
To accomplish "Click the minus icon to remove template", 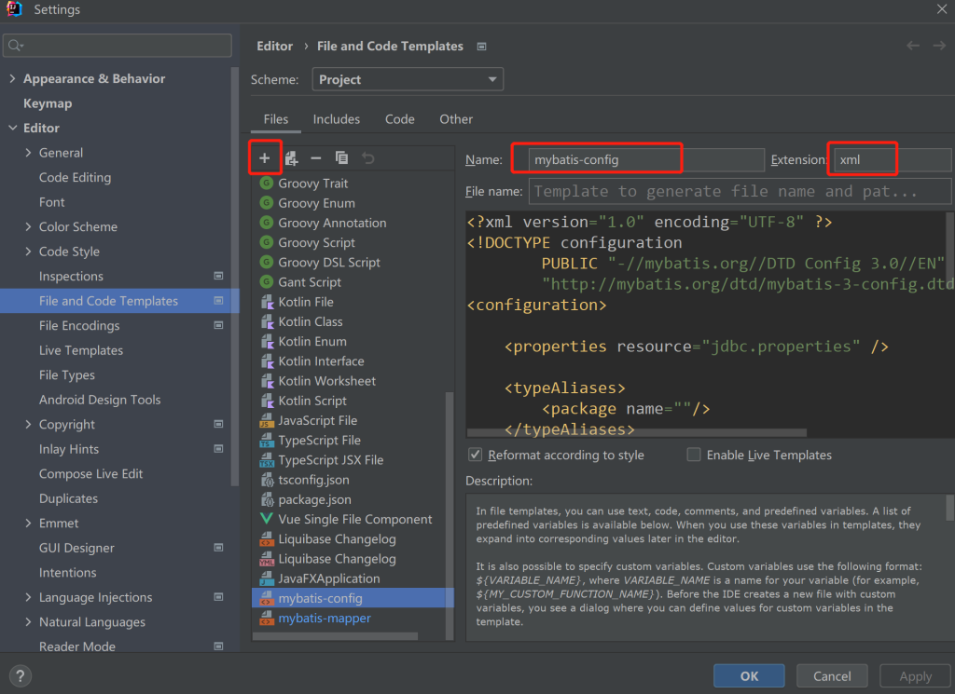I will 316,158.
